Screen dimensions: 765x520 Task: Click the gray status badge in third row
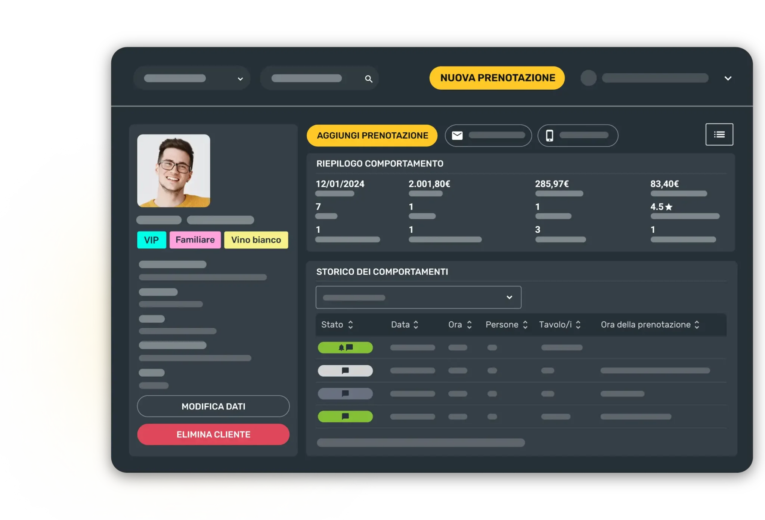click(x=345, y=393)
